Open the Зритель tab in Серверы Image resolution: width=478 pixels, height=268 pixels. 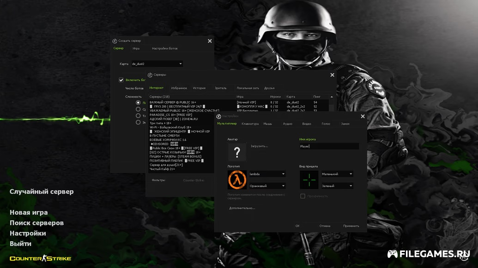pyautogui.click(x=220, y=88)
